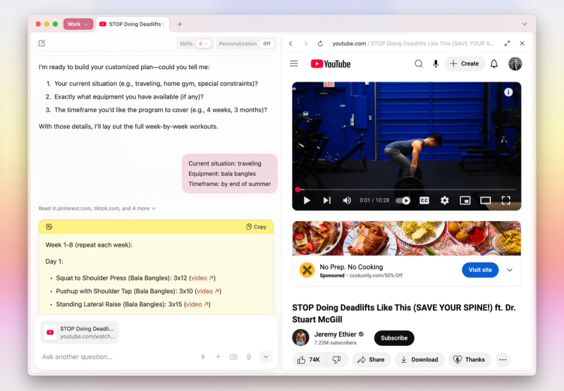Search YouTube with voice microphone
The image size is (564, 391).
[x=435, y=63]
